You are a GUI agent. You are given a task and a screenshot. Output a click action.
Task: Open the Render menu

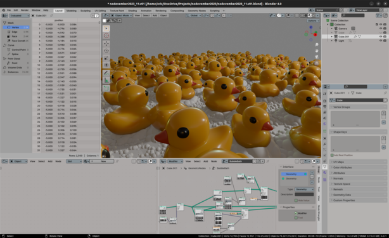tap(25, 10)
